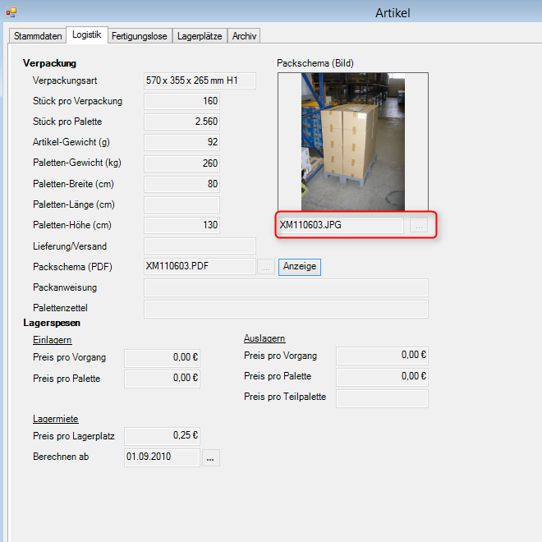Click the Auslagern heading
542x542 pixels.
264,338
